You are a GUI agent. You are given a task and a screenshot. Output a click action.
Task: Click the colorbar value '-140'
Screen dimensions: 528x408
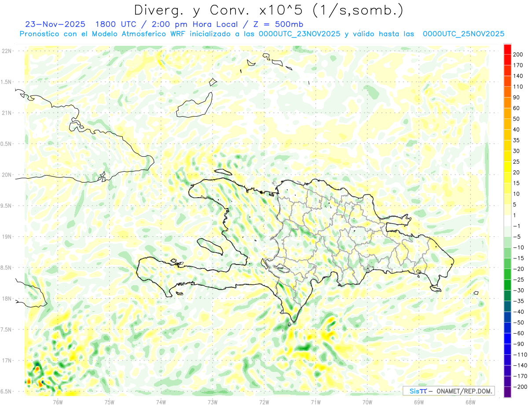[x=520, y=365]
